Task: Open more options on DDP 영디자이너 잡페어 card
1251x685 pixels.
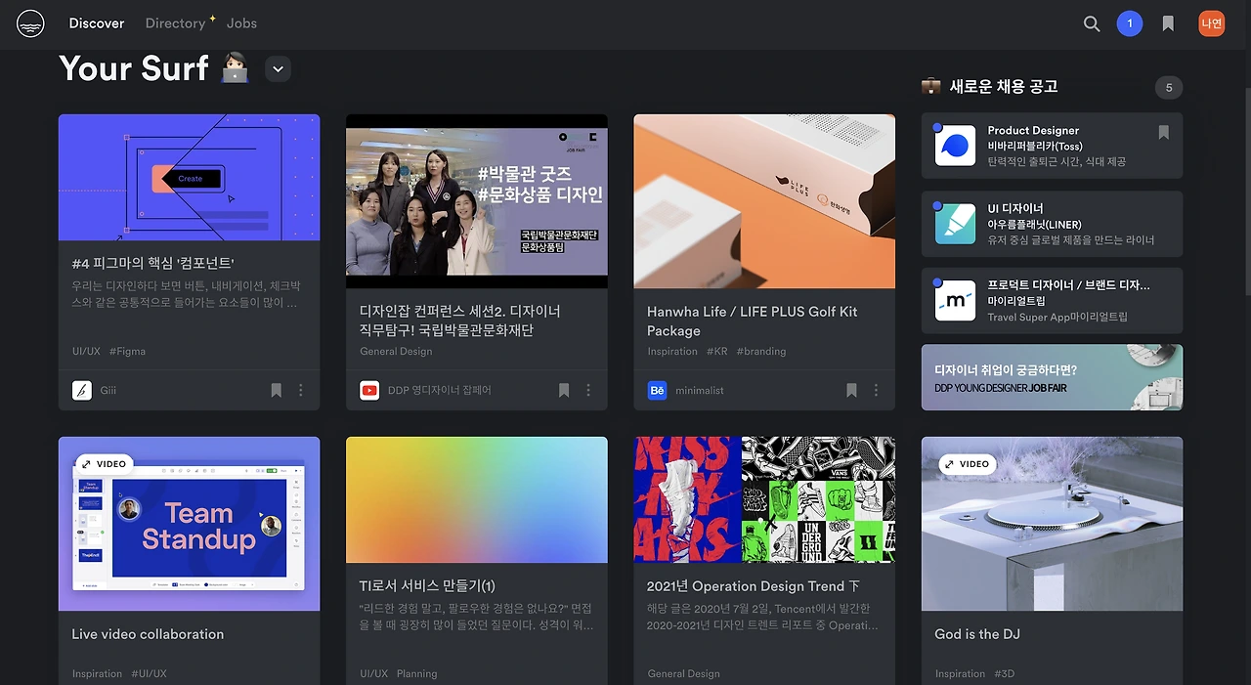Action: (x=588, y=390)
